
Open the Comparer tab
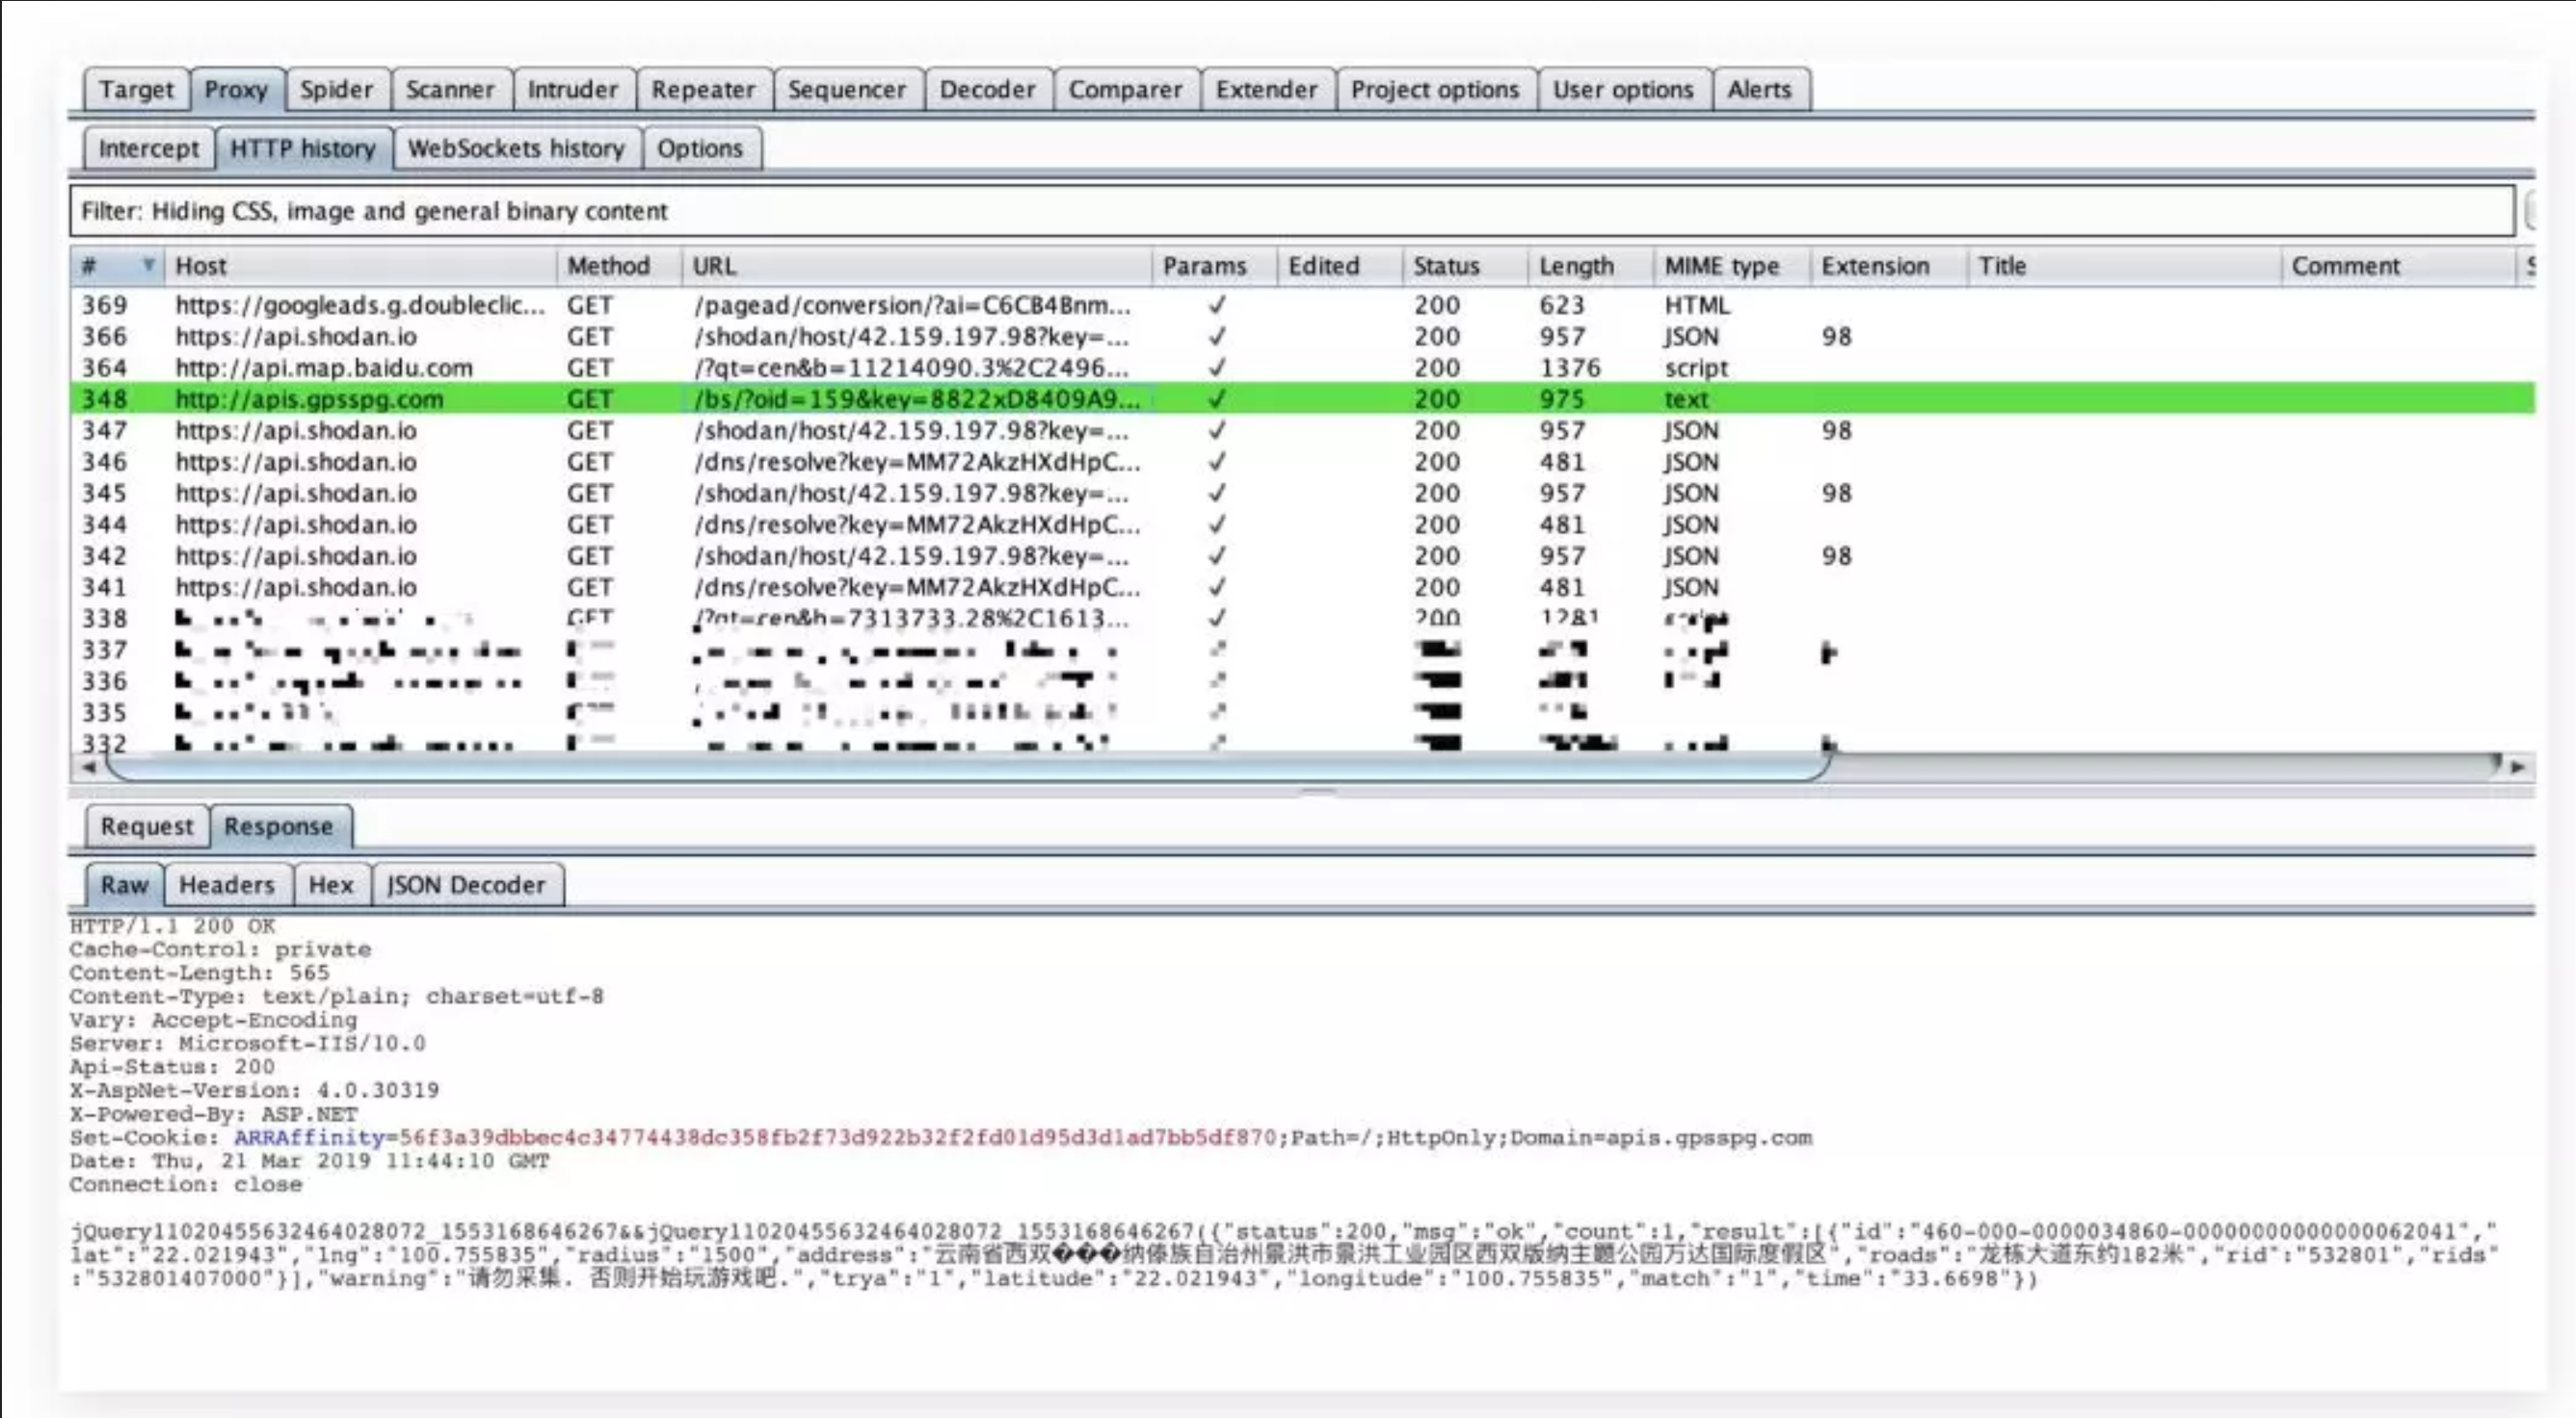pyautogui.click(x=1125, y=89)
